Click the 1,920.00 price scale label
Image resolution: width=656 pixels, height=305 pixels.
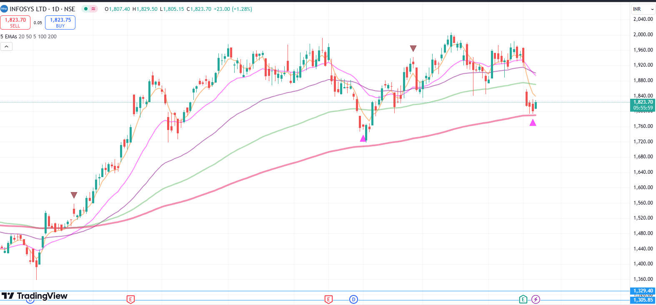[x=643, y=65]
